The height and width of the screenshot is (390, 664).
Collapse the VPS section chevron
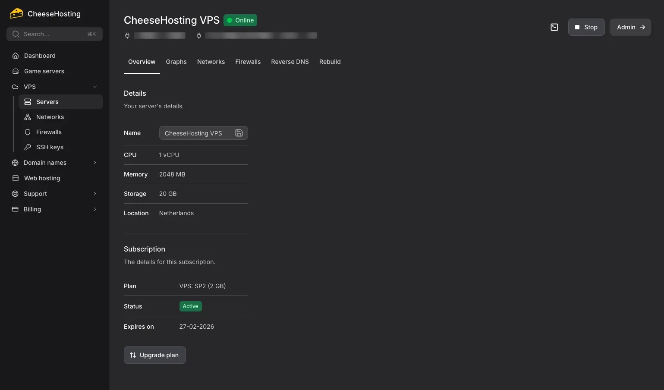point(95,86)
